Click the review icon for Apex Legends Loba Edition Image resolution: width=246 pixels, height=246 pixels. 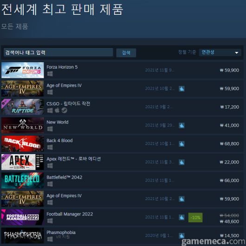click(x=181, y=162)
